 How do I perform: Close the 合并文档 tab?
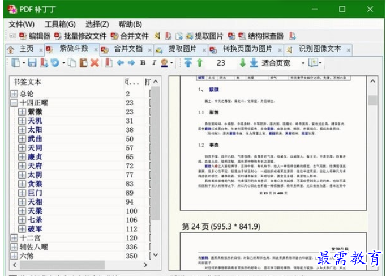click(x=149, y=50)
